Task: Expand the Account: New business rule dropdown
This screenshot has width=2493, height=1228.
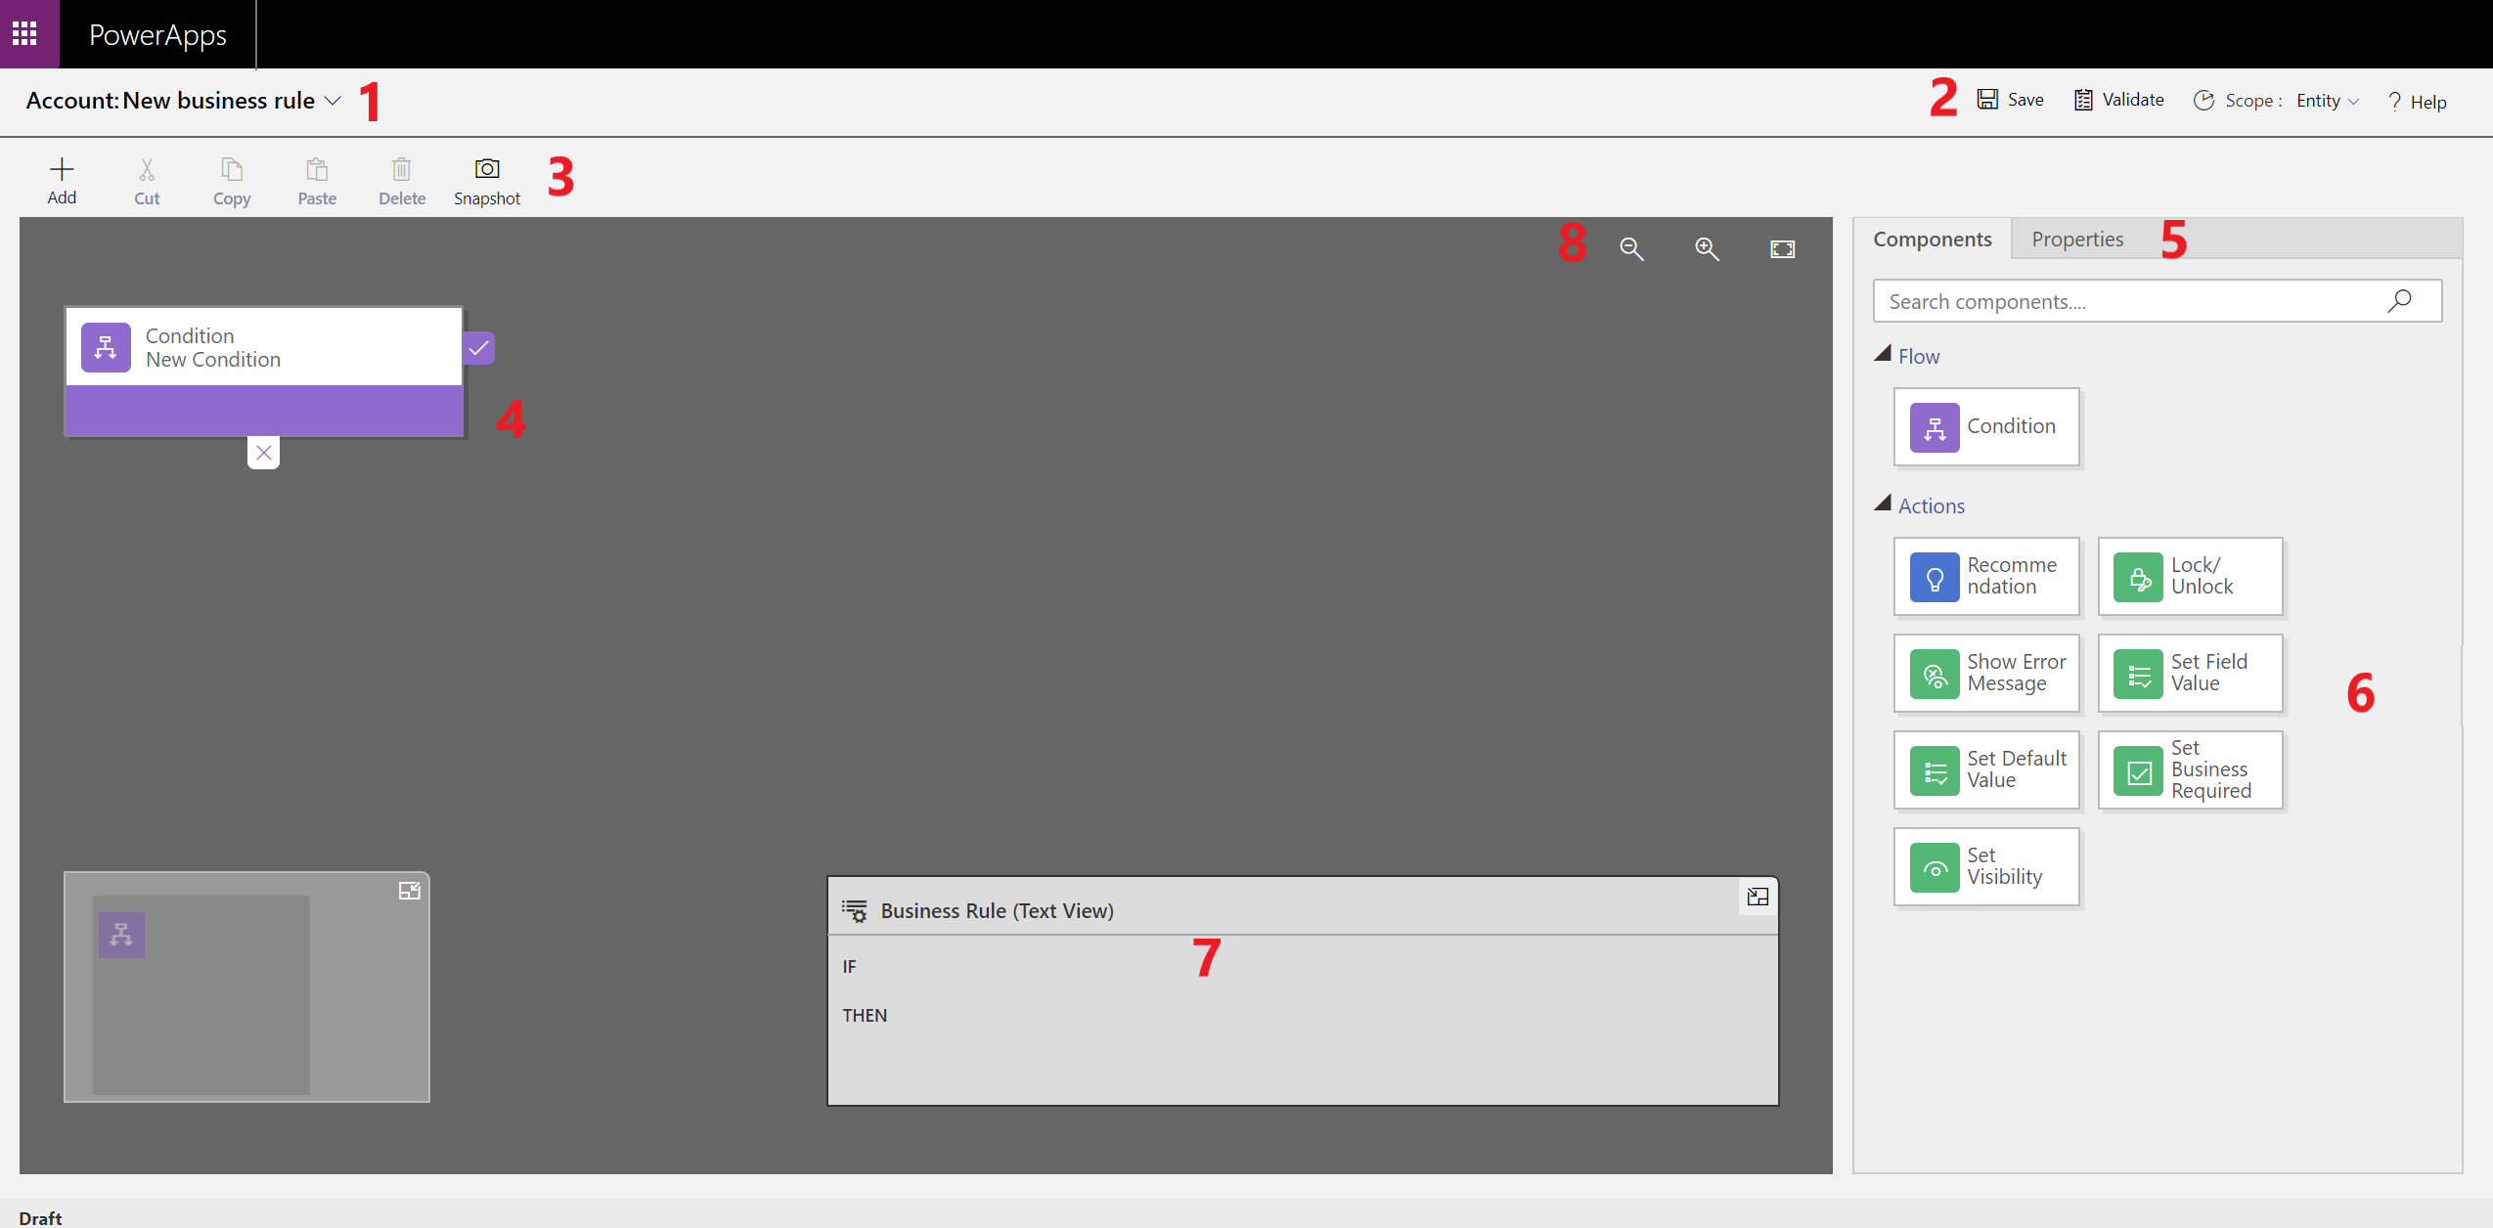Action: pos(333,101)
